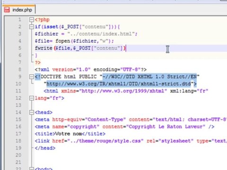Image resolution: width=227 pixels, height=170 pixels.
Task: Click "Copyright Le Raton Laveur" string
Action: 166,127
